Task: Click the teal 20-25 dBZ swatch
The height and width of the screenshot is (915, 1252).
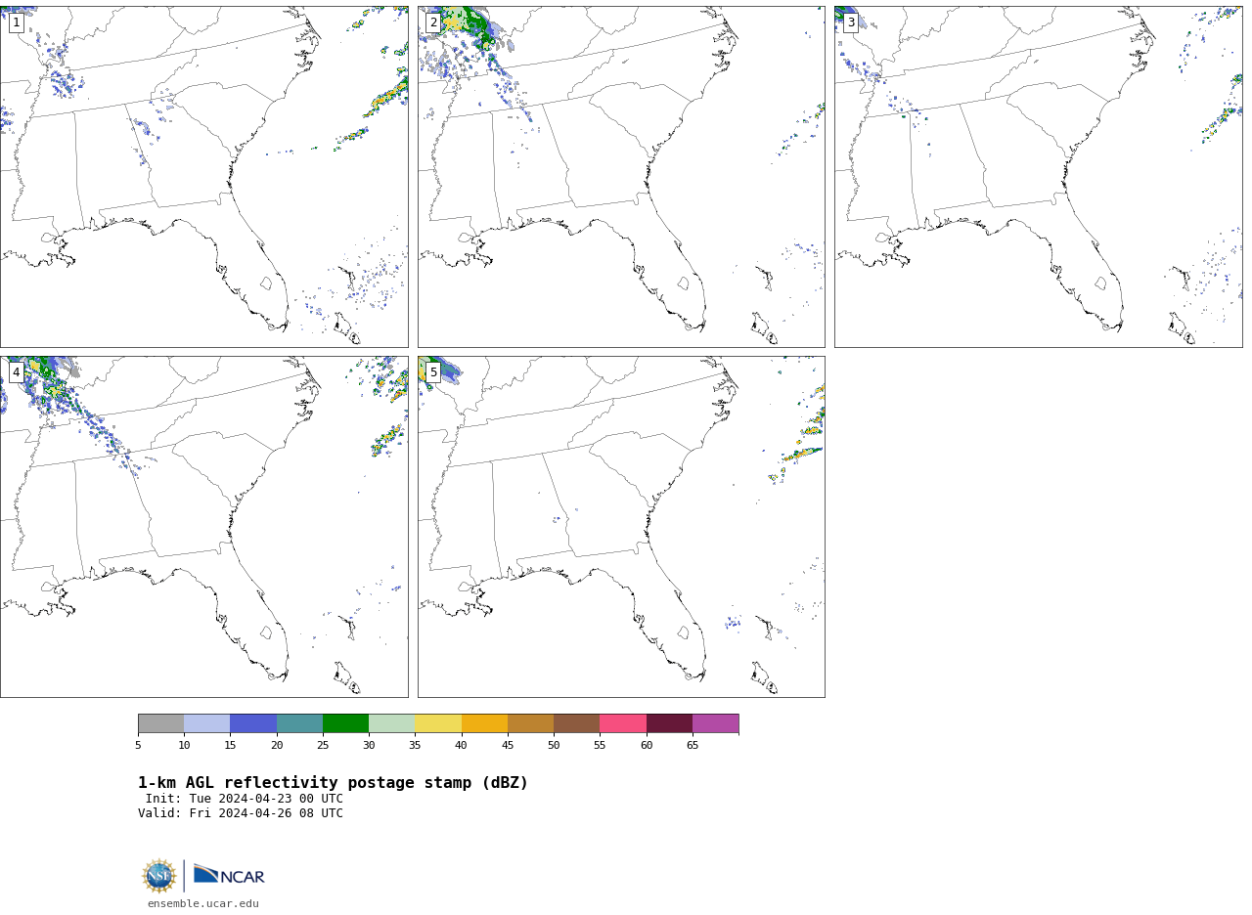Action: pyautogui.click(x=299, y=723)
